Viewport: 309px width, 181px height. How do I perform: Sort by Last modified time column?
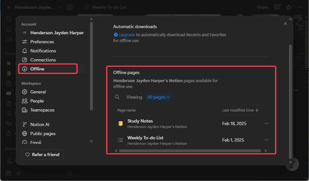click(x=240, y=110)
